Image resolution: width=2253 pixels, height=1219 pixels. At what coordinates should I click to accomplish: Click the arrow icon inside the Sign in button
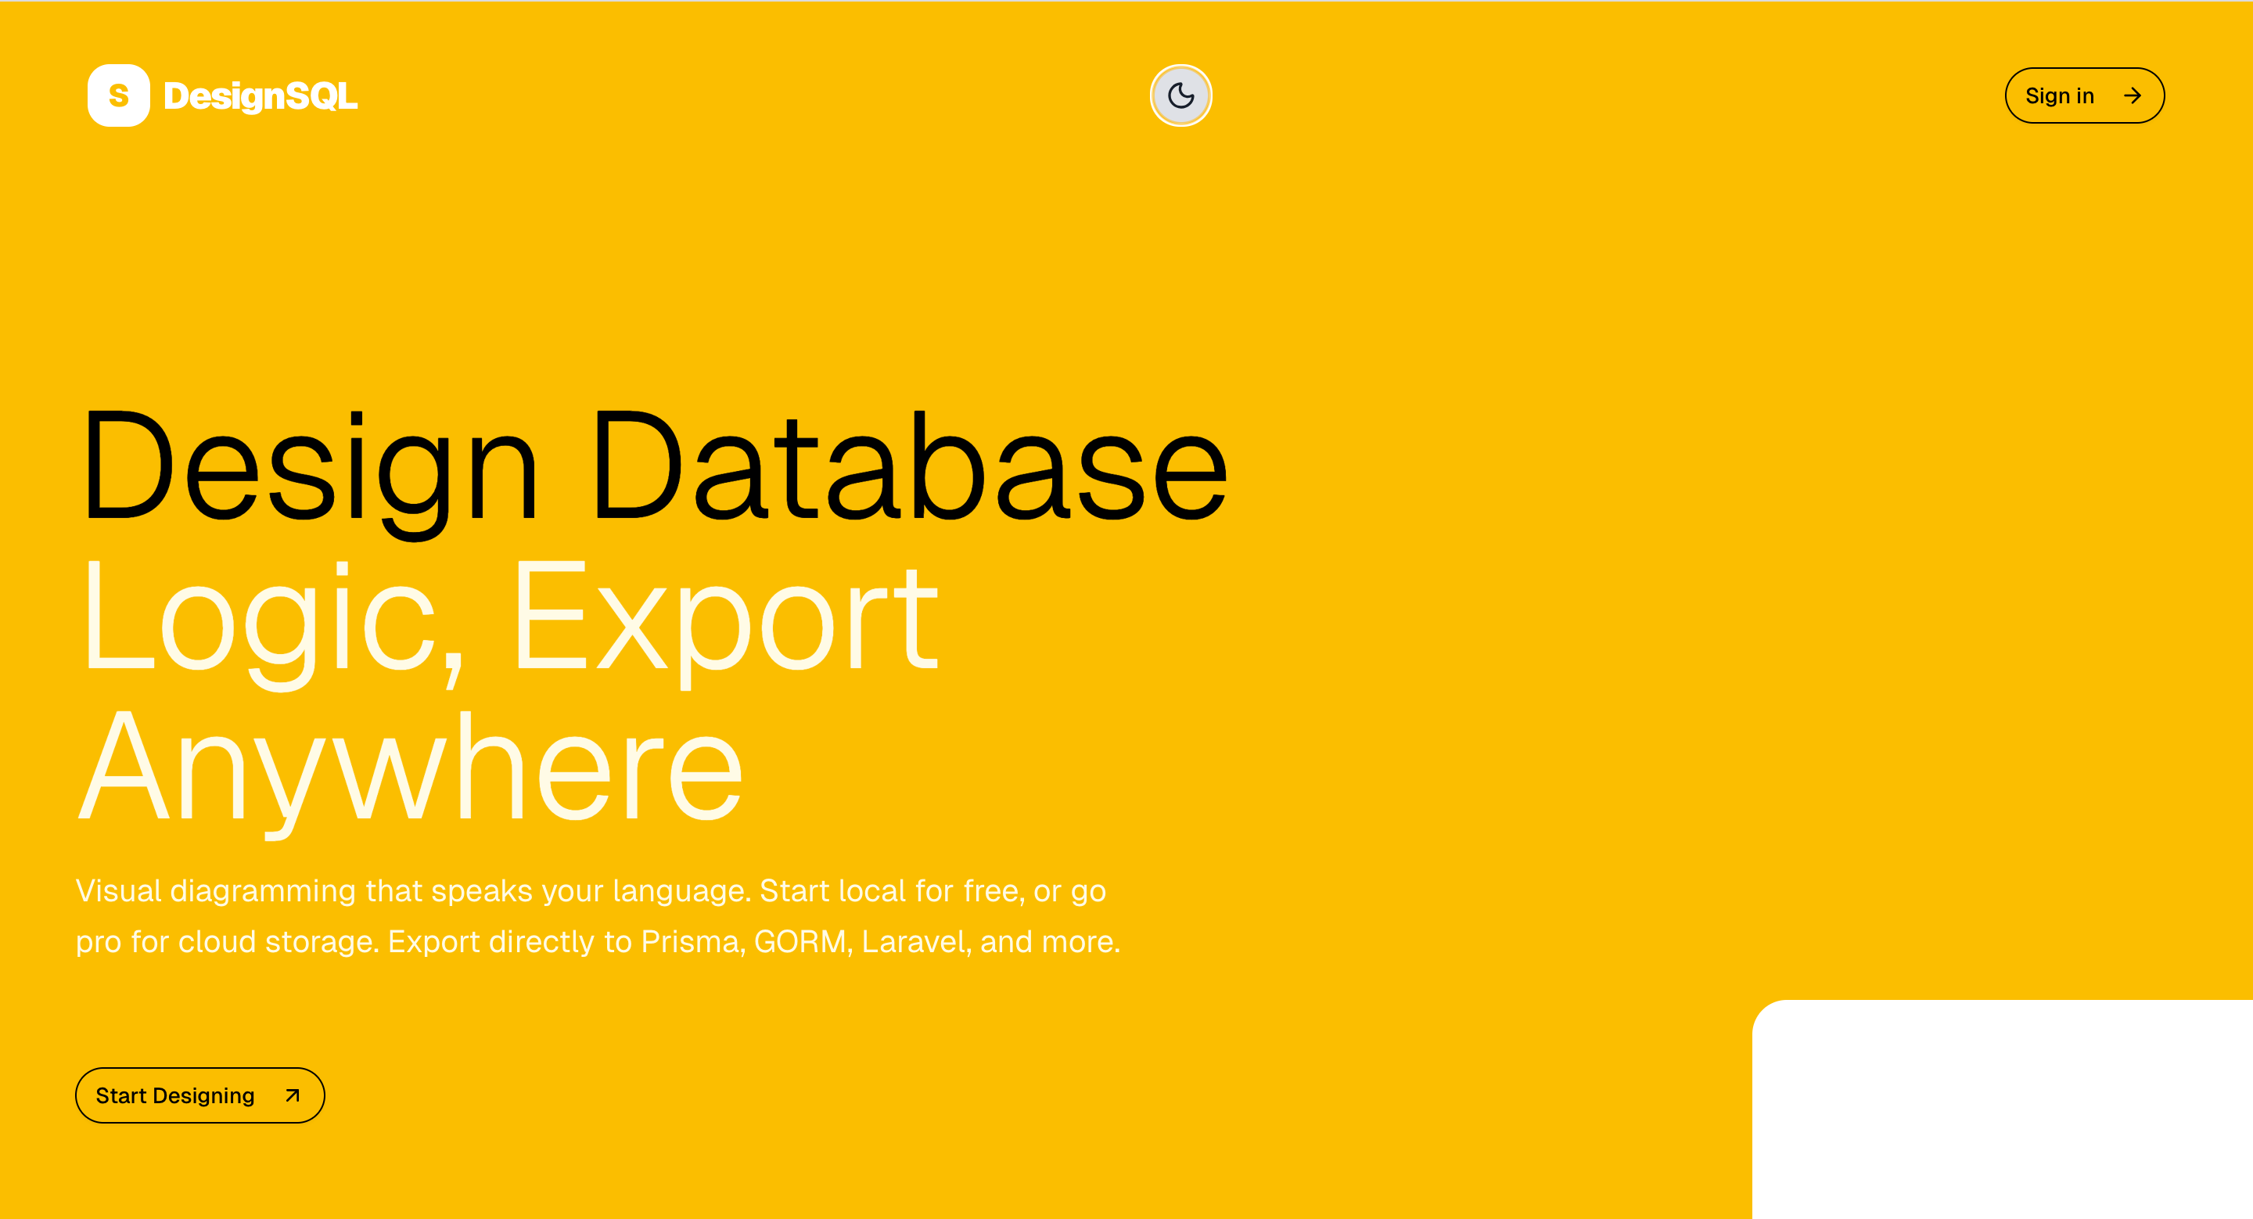[2134, 95]
